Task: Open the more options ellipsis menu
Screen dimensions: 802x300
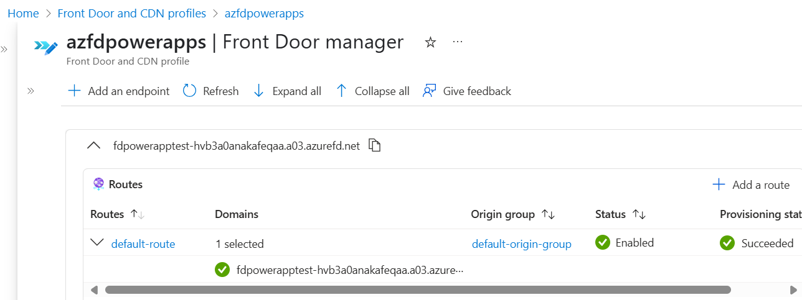Action: coord(458,42)
